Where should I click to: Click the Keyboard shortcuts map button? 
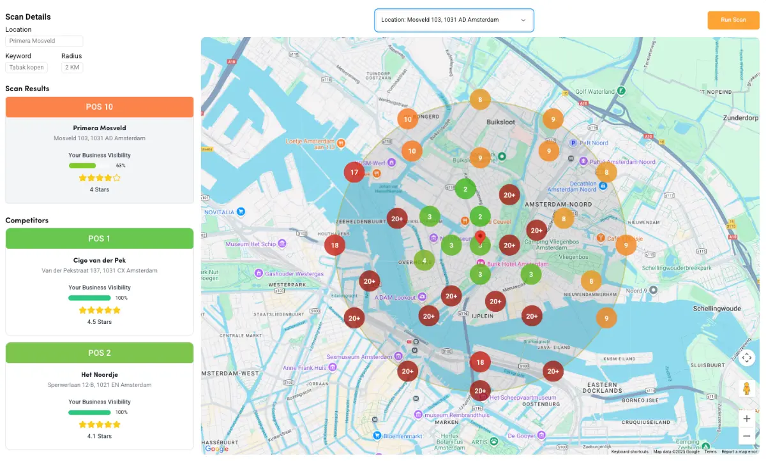coord(629,451)
